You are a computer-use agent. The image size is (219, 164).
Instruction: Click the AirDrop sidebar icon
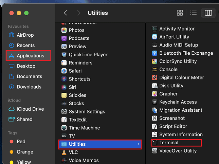12,35
